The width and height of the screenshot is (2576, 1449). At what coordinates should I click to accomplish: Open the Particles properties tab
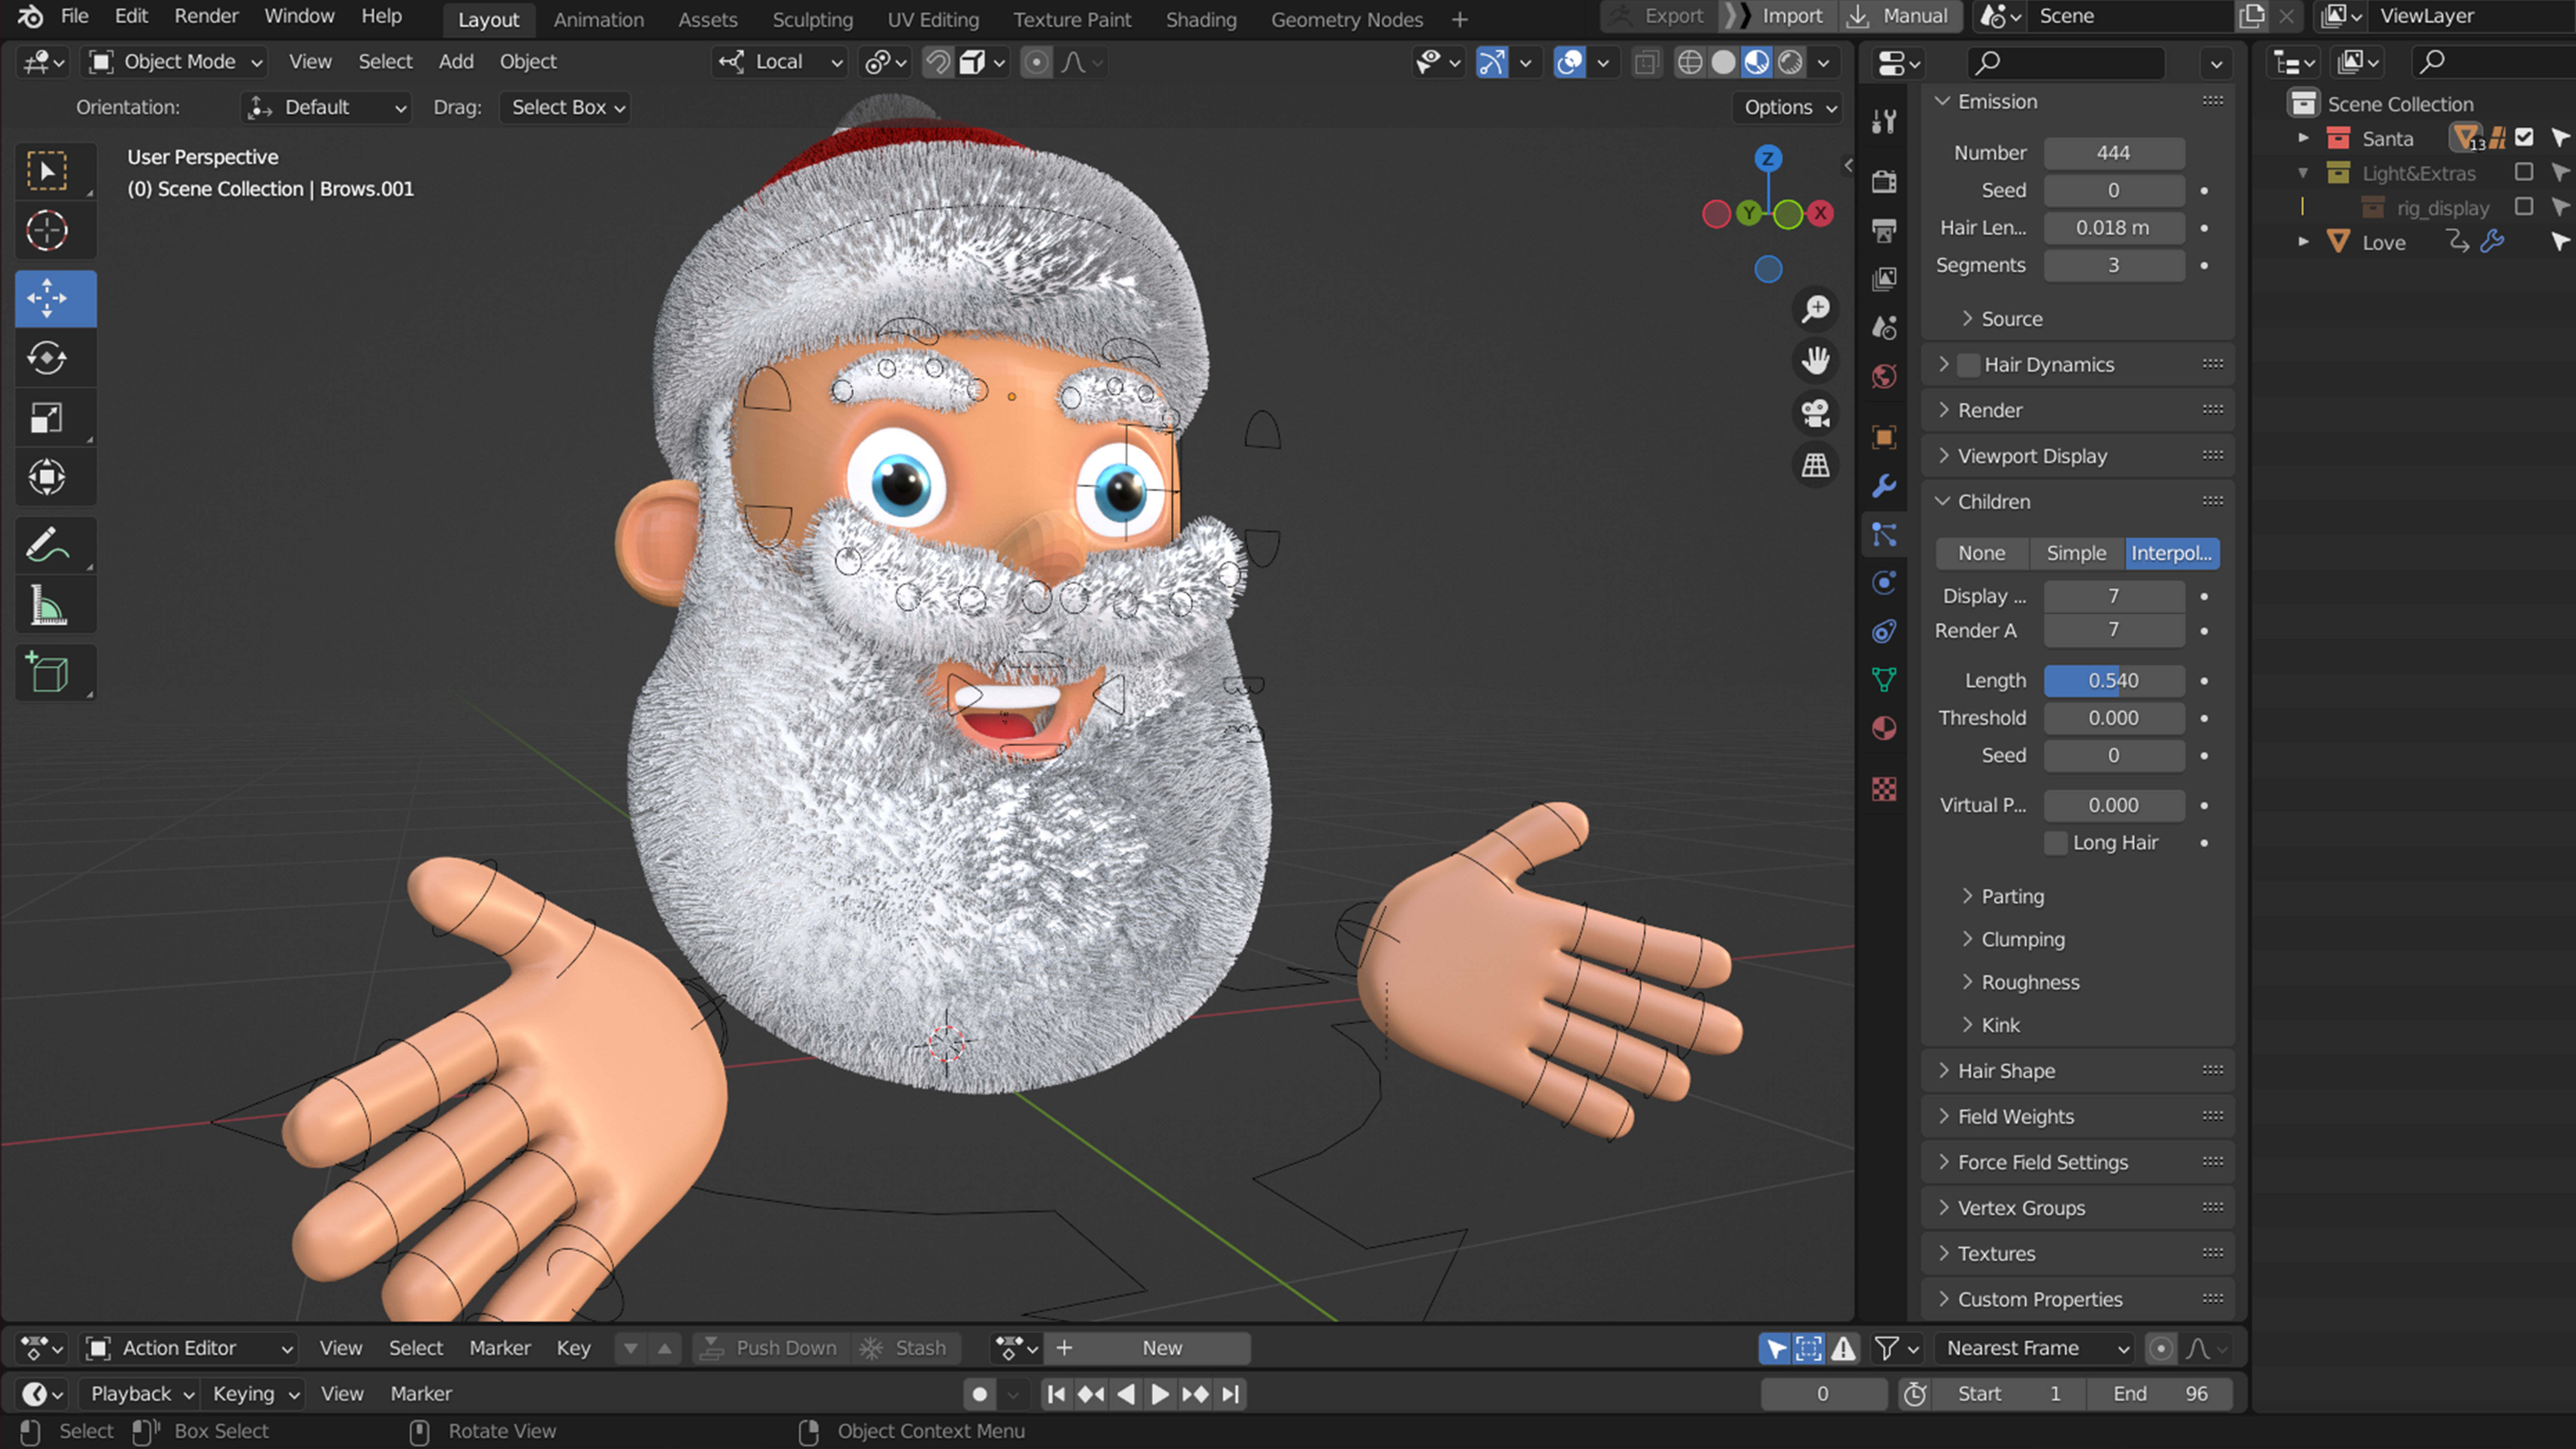1884,535
